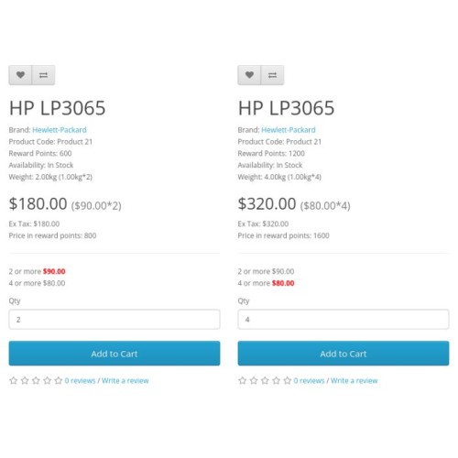This screenshot has height=458, width=458.
Task: Compare the $320.00 HP LP3065 product
Action: click(272, 75)
